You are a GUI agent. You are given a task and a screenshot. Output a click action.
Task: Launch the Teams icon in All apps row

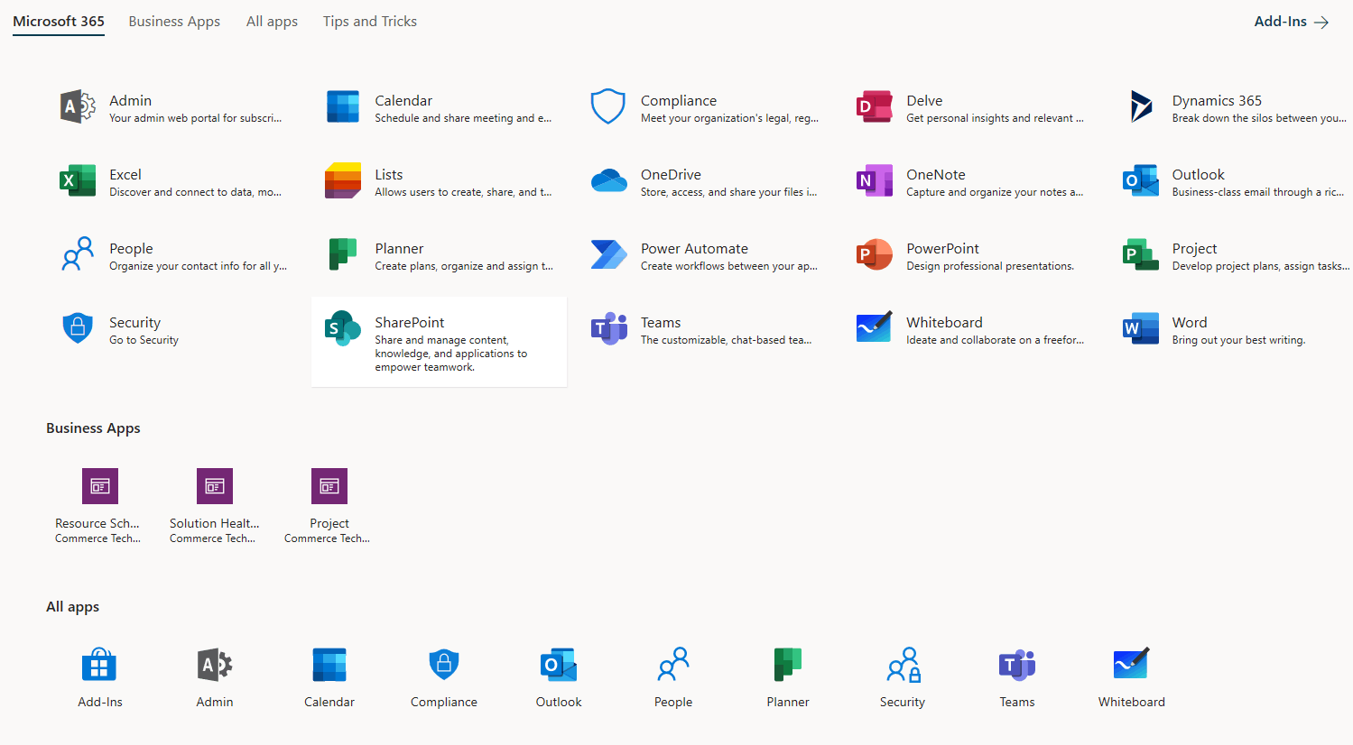(1017, 665)
